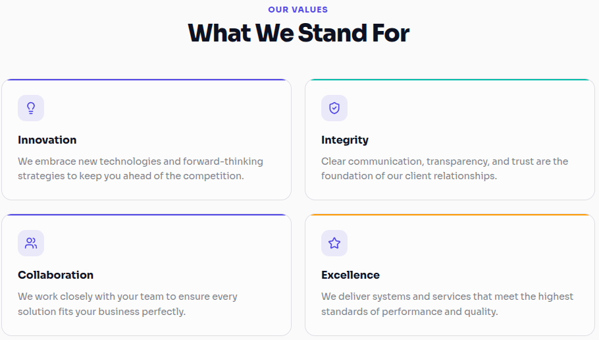Click the purple top border of Innovation card

(x=147, y=80)
